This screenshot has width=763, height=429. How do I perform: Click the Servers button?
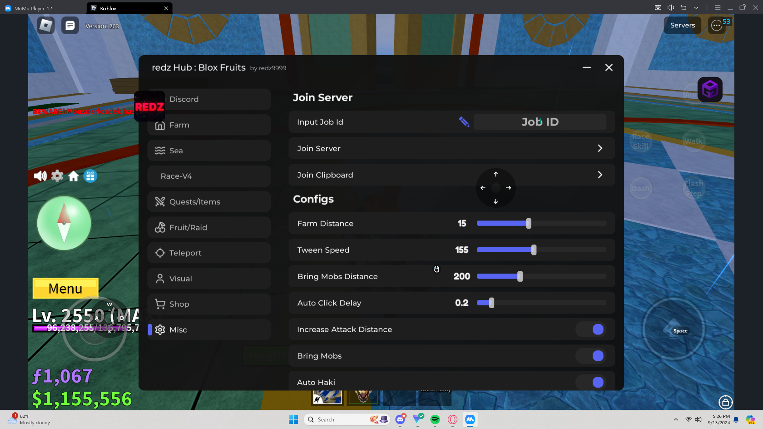point(682,25)
